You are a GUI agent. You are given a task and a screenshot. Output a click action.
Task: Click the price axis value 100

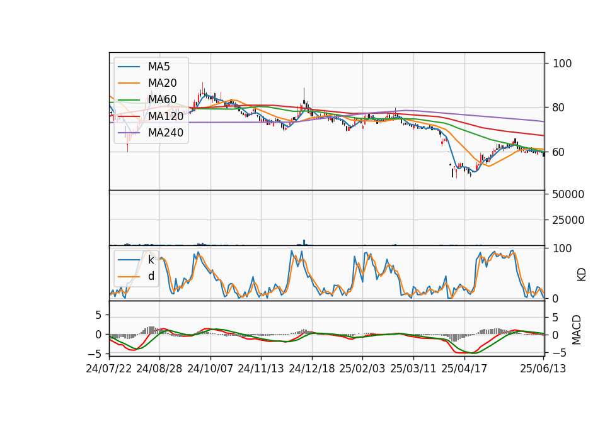(562, 64)
